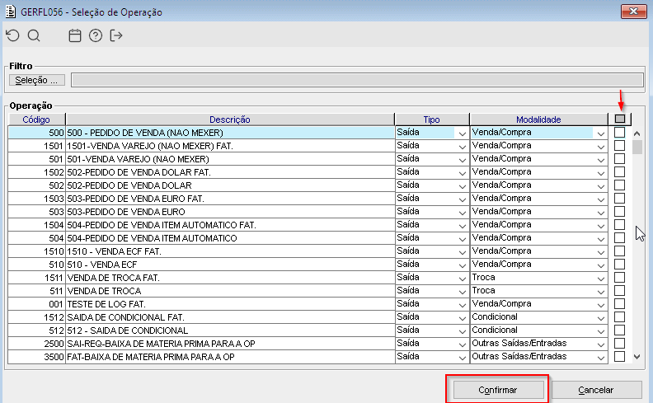Close the GERFL056 window
The height and width of the screenshot is (403, 653).
coord(633,12)
